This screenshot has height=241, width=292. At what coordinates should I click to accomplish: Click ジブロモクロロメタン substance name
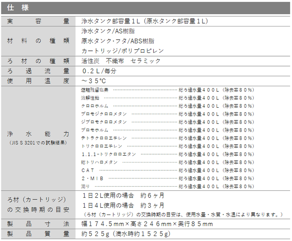pyautogui.click(x=104, y=122)
